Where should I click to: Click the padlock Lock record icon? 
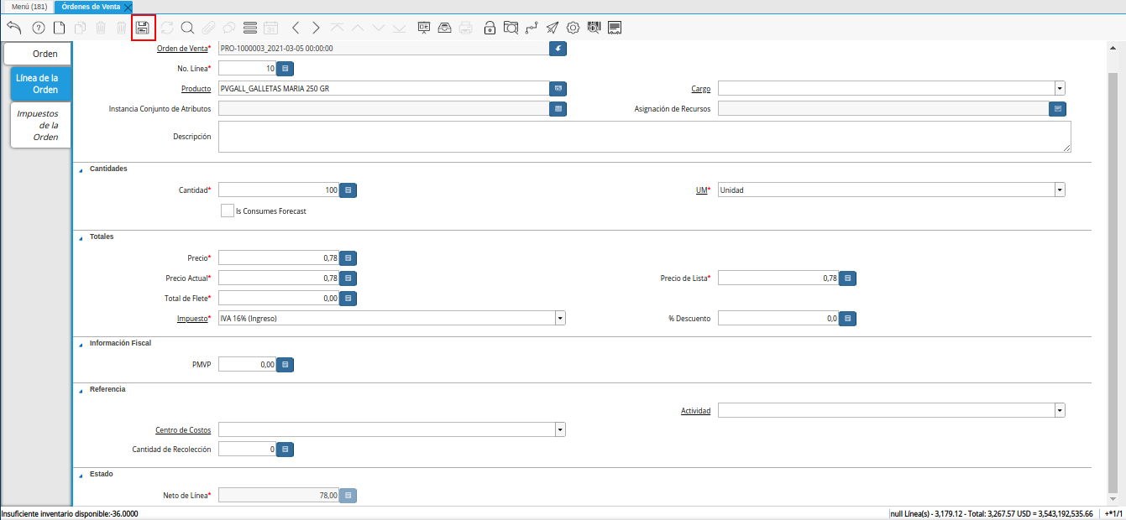(x=490, y=28)
